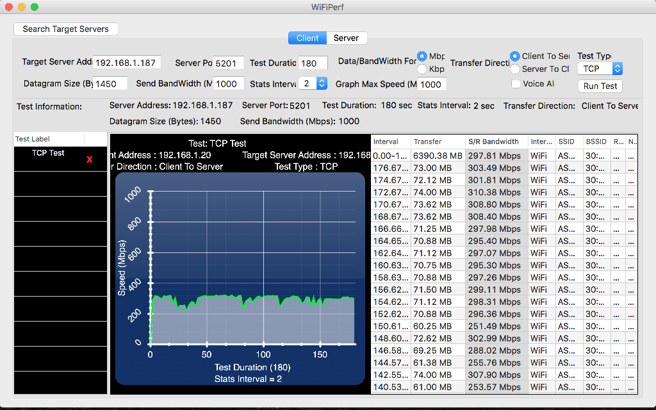Open the Stats Interval dropdown
This screenshot has height=410, width=656.
click(315, 83)
